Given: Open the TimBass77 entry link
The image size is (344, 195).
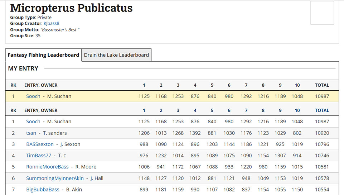Looking at the screenshot, I should (39, 156).
